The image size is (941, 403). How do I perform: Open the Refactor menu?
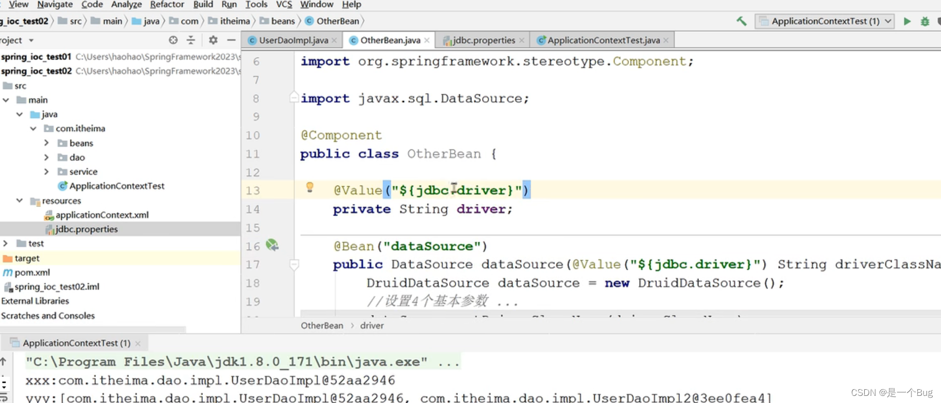coord(167,4)
